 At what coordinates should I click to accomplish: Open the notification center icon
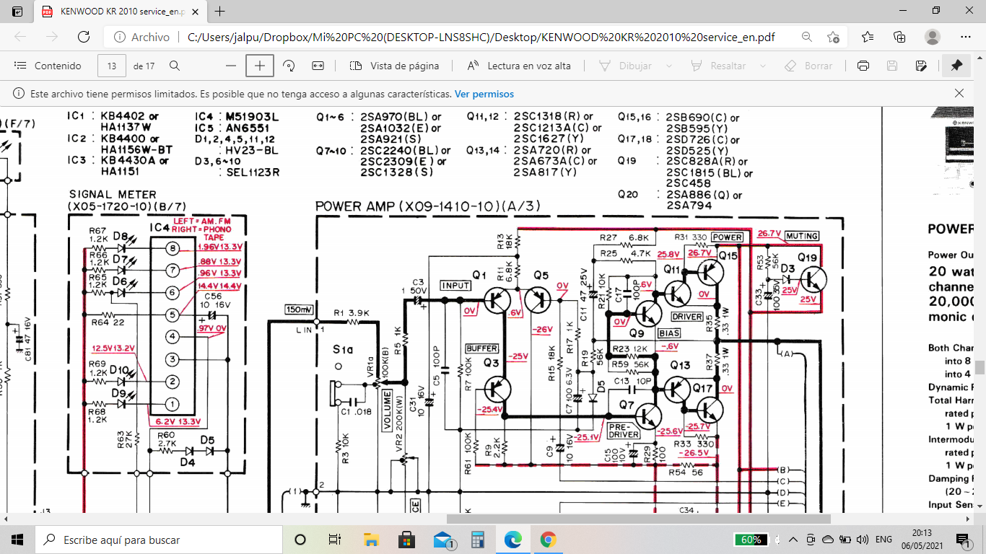(963, 540)
